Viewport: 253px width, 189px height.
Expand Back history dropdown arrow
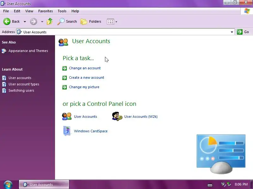pyautogui.click(x=25, y=21)
